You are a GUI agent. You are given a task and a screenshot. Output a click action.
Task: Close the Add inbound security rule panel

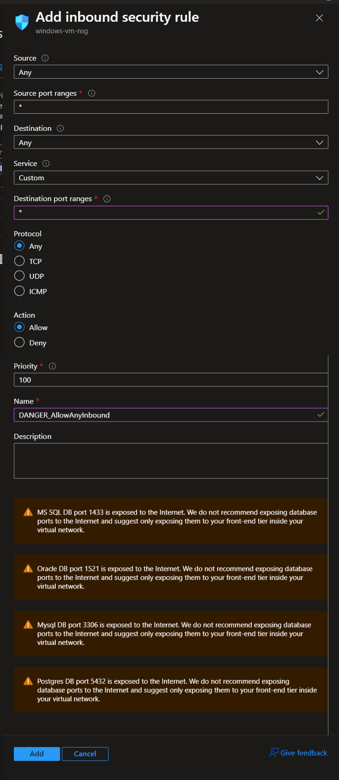[x=319, y=18]
